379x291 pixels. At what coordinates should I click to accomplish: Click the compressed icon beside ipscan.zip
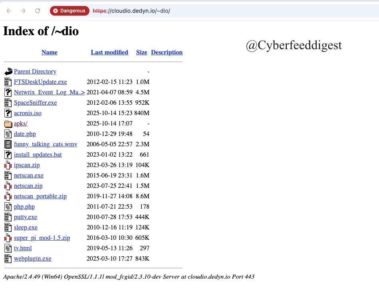(8, 165)
